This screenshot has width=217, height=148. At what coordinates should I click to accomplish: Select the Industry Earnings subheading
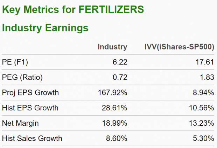click(x=45, y=28)
